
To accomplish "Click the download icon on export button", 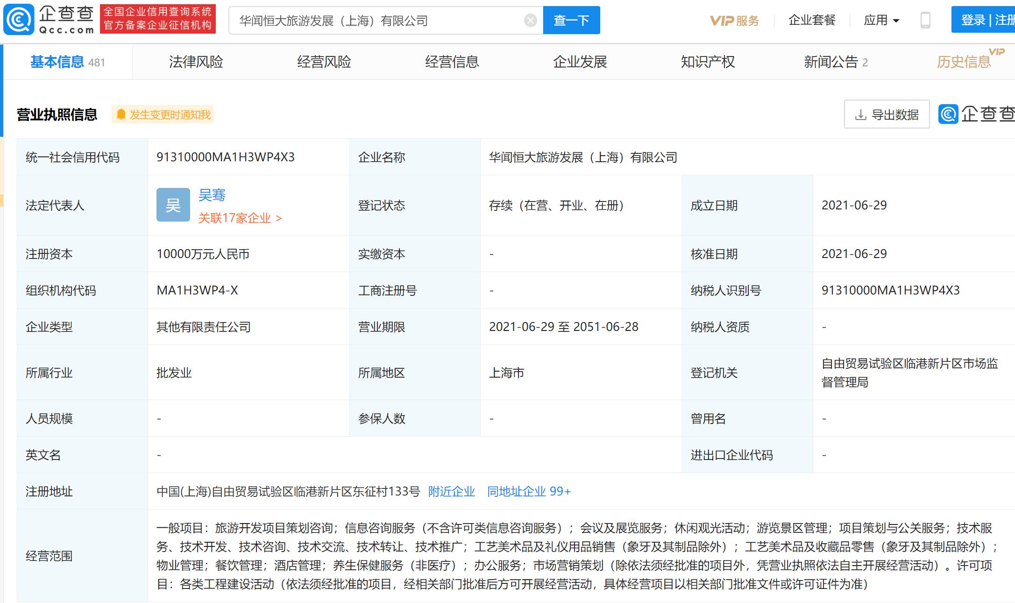I will tap(860, 115).
